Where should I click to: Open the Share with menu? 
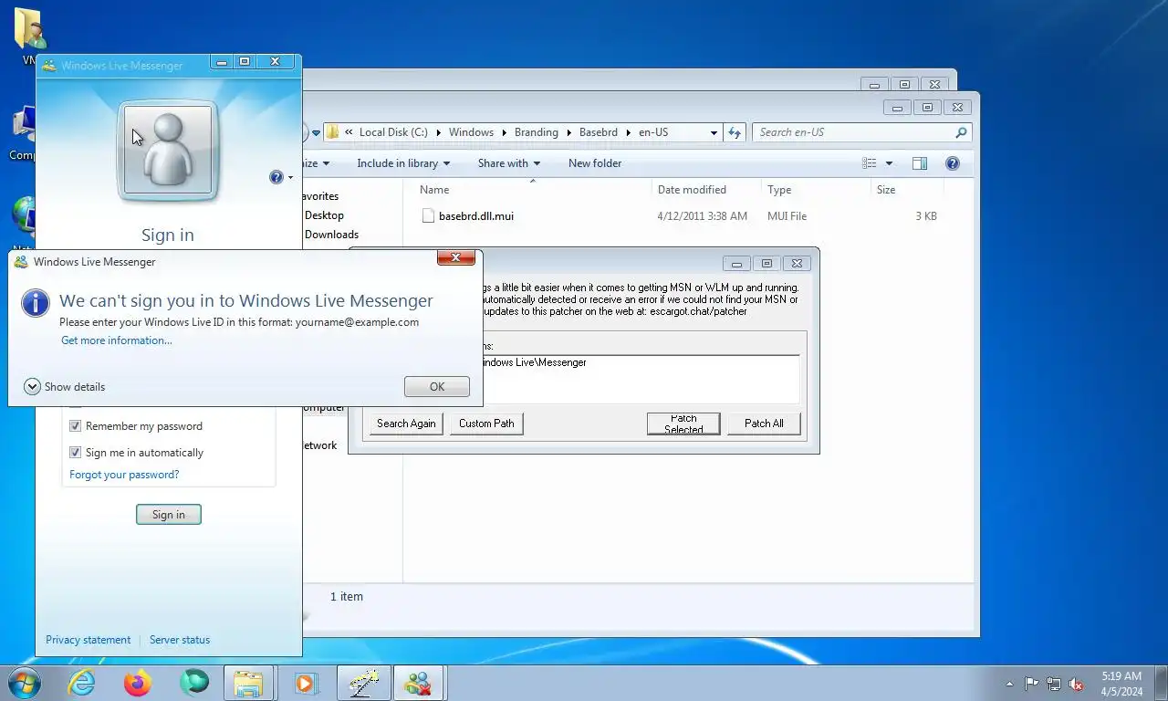(508, 163)
